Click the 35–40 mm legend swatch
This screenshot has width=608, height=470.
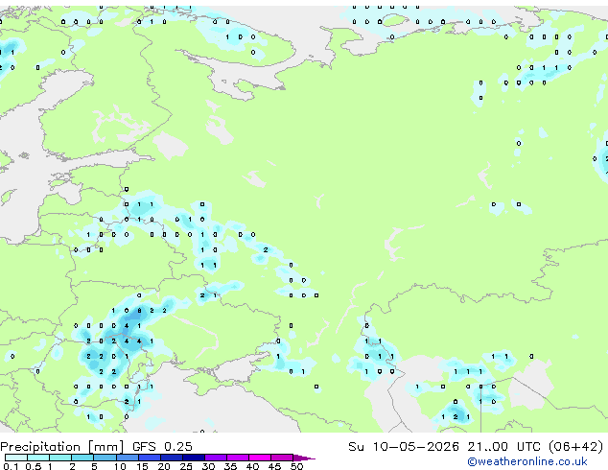(x=238, y=458)
